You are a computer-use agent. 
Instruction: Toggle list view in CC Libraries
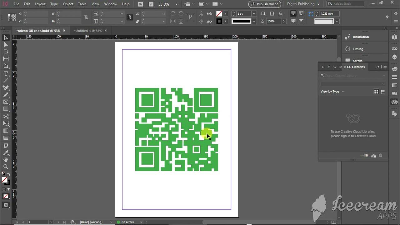tap(383, 92)
